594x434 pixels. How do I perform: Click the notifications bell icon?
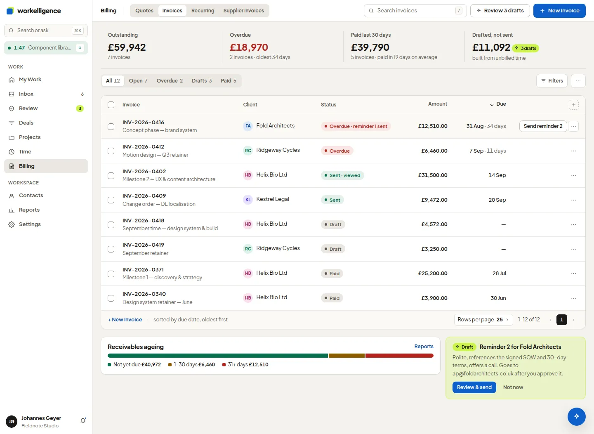pos(83,421)
